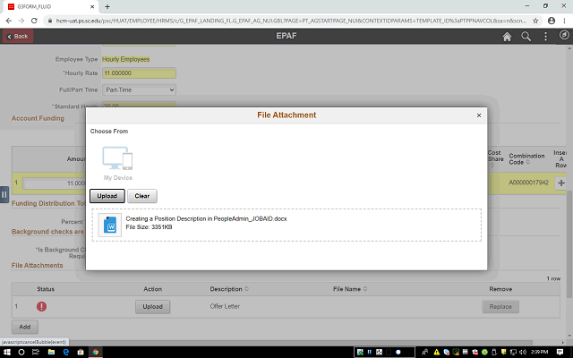Open the Home page icon
Screen dimensions: 573x358
tap(507, 36)
